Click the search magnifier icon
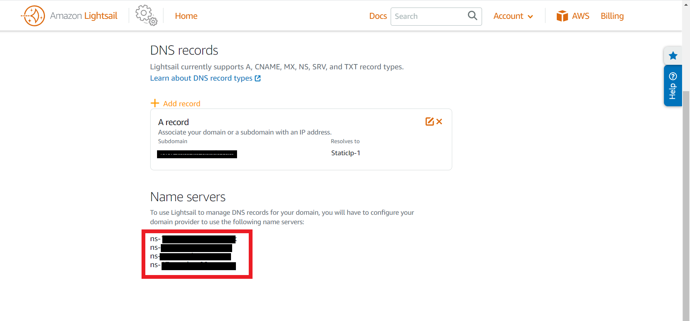Image resolution: width=690 pixels, height=321 pixels. click(x=472, y=16)
